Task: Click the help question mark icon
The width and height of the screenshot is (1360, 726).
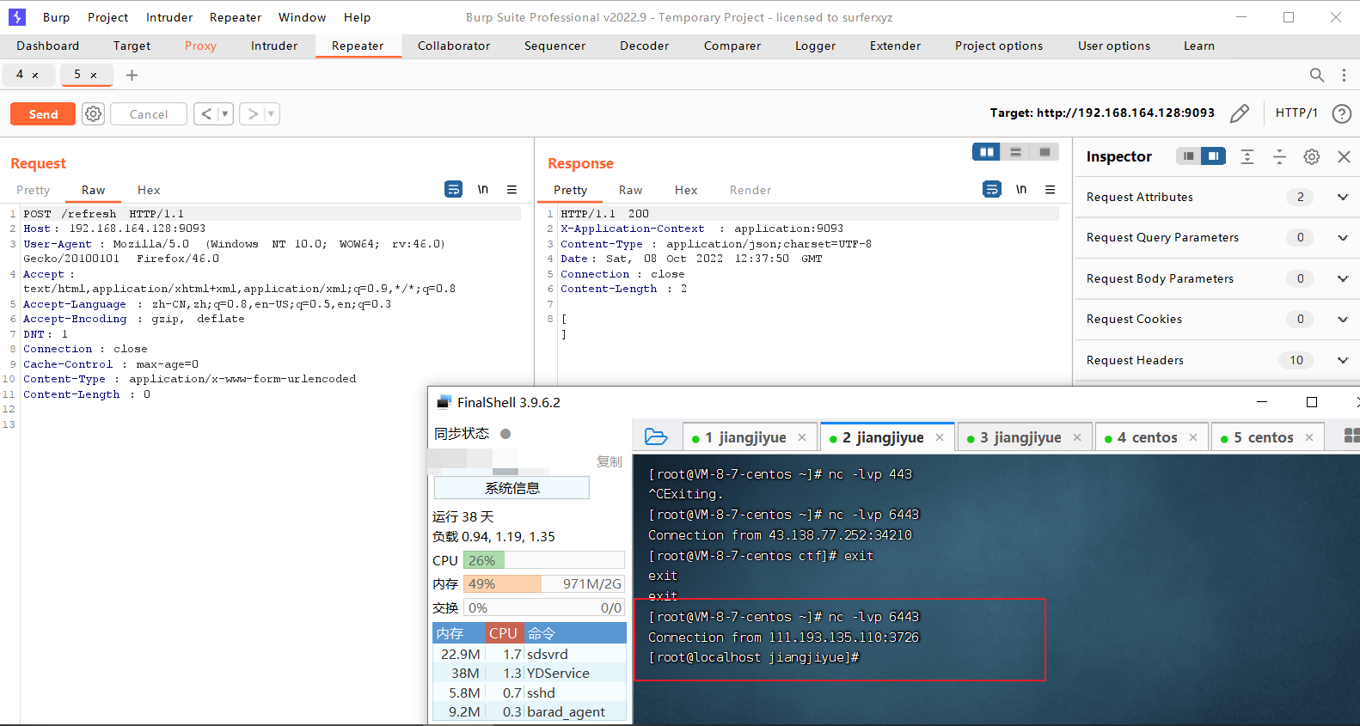Action: [1341, 113]
